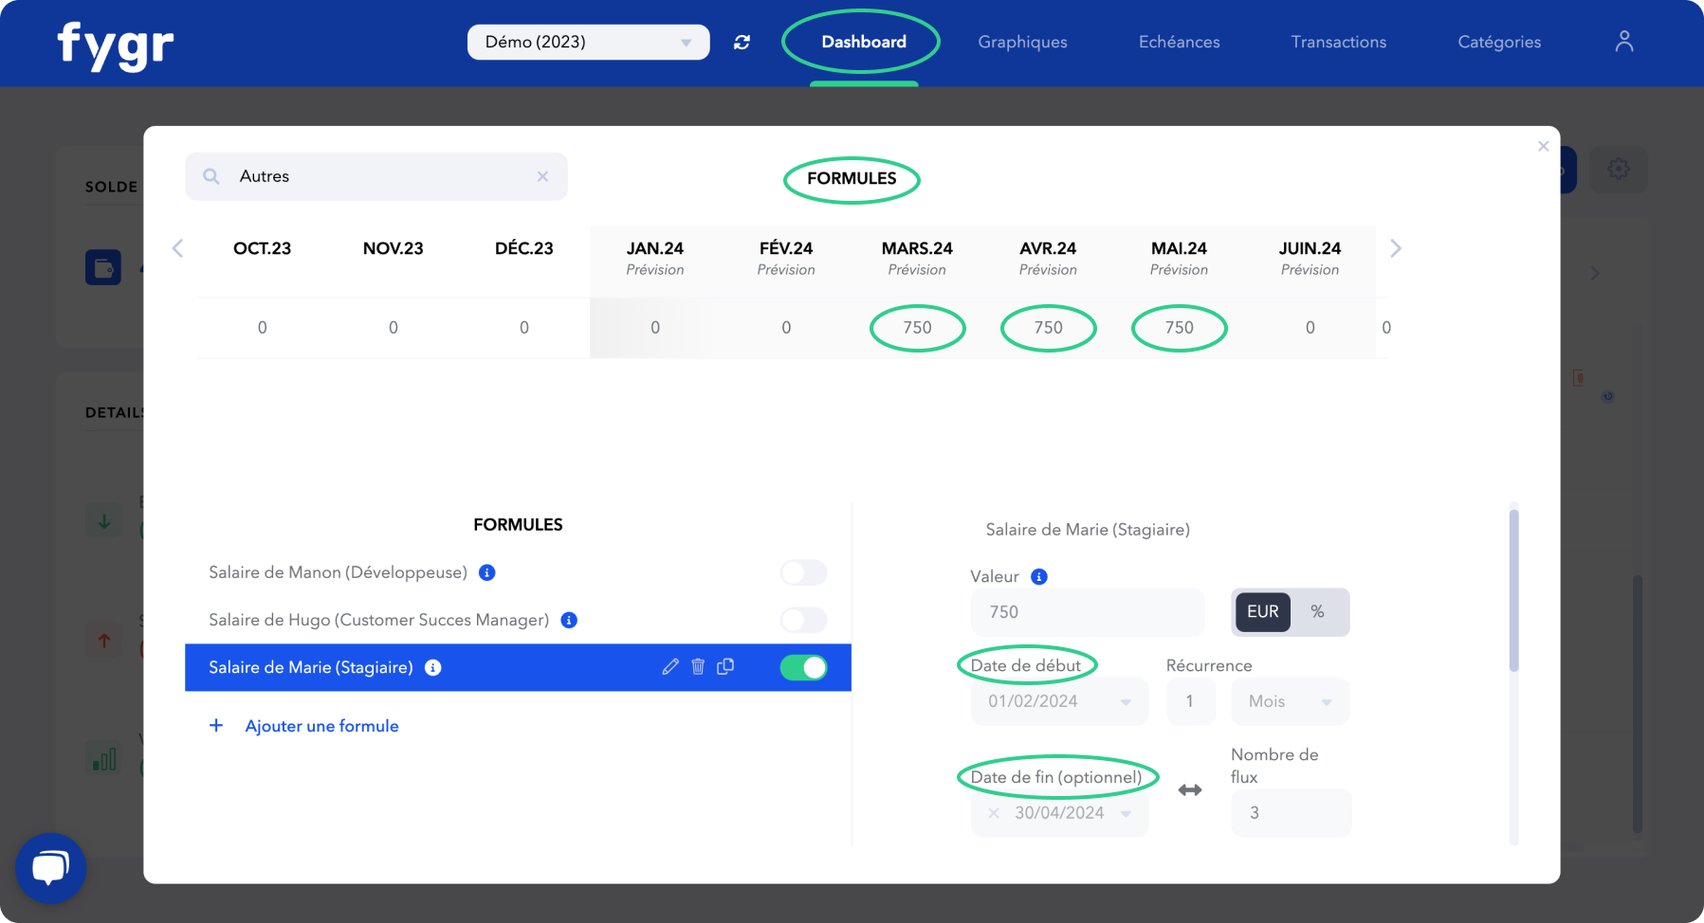Switch to the Transactions tab
Viewport: 1704px width, 923px height.
(1338, 42)
